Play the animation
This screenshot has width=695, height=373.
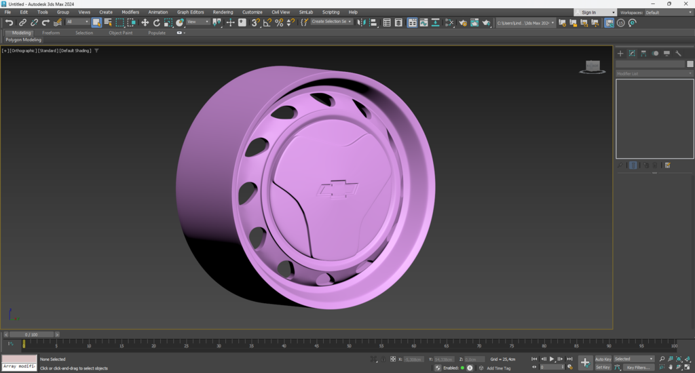(552, 359)
